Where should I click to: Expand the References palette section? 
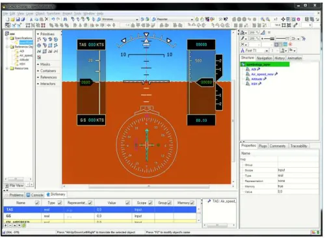[x=38, y=77]
